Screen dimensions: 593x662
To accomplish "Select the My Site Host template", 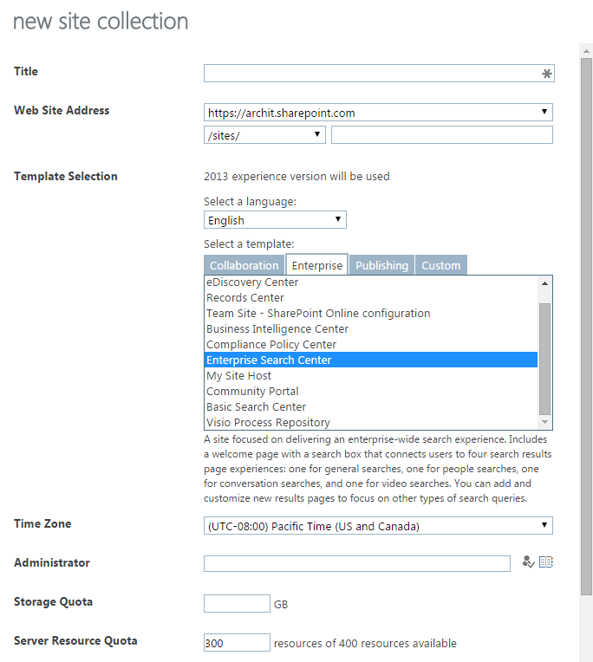I will pyautogui.click(x=371, y=375).
